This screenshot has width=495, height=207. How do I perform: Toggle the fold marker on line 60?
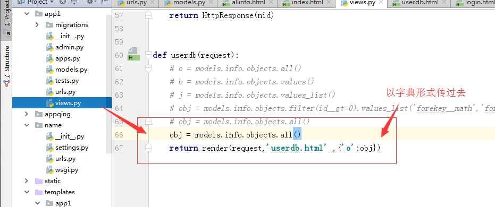click(148, 55)
